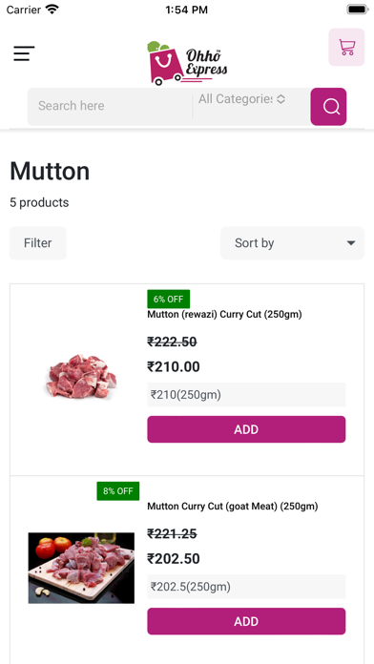Screen dimensions: 374x664
Task: Tap the 8% OFF badge
Action: point(117,491)
